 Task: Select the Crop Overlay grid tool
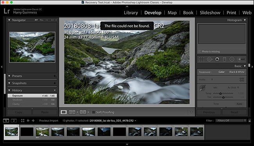(x=202, y=59)
